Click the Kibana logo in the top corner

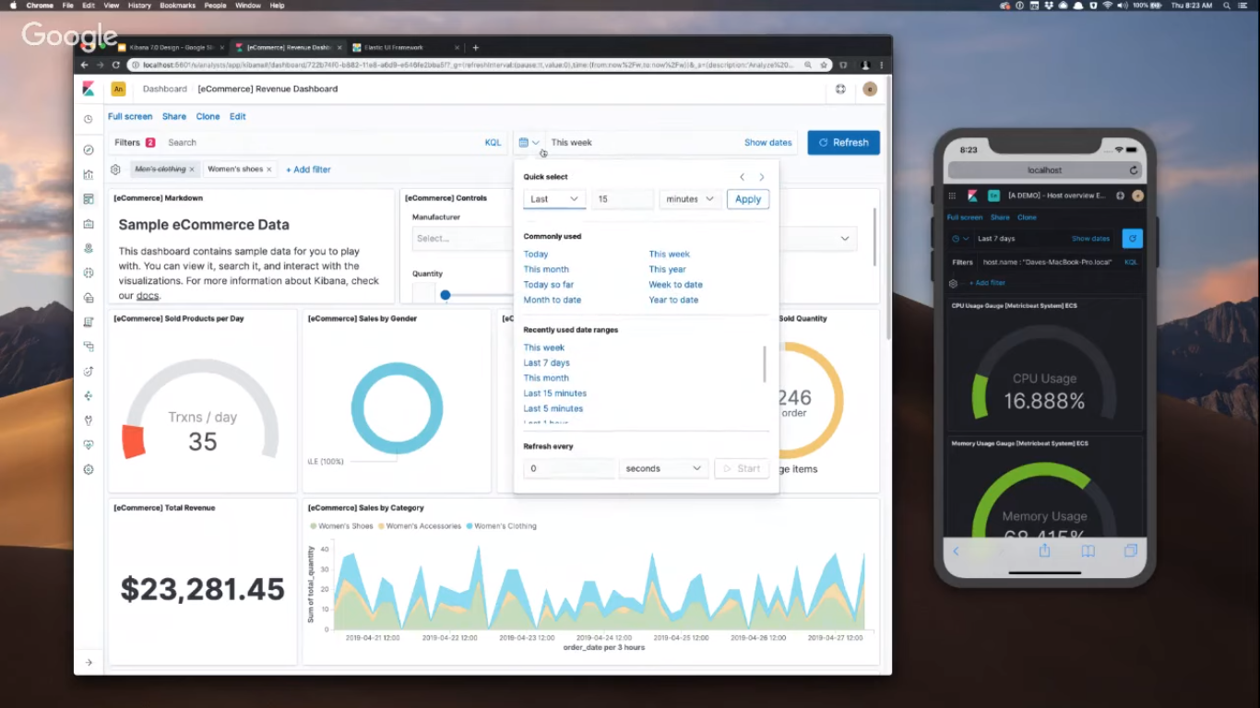pyautogui.click(x=89, y=88)
